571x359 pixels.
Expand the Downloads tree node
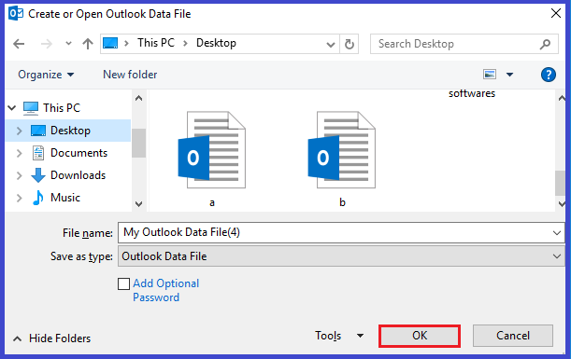[x=20, y=175]
